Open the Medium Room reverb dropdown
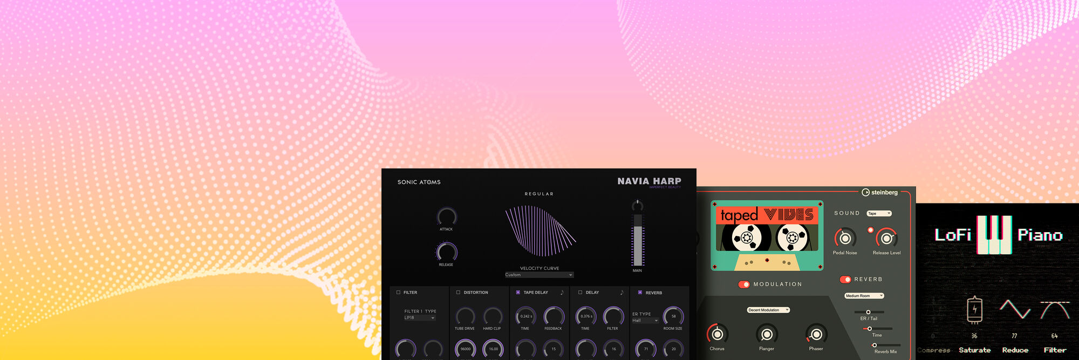Screen dimensions: 1079x360 point(864,296)
